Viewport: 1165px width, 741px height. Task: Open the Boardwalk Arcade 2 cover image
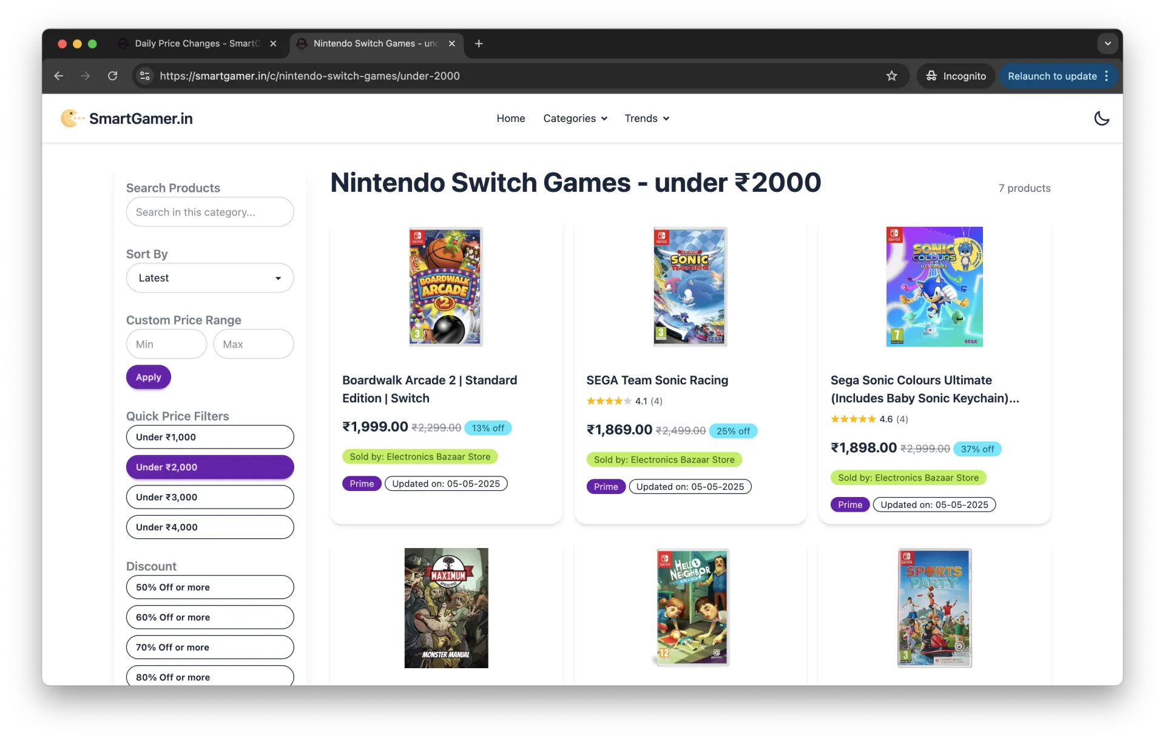[446, 286]
